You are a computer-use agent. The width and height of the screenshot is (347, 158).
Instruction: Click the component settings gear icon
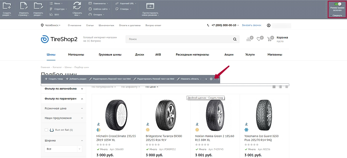(x=211, y=79)
